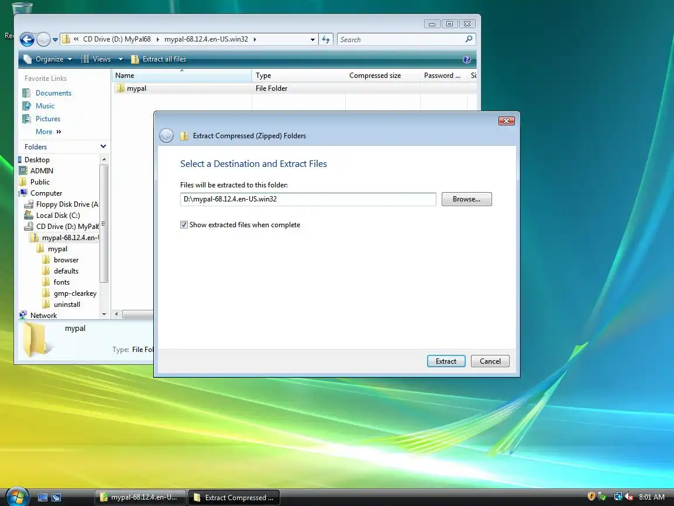This screenshot has height=506, width=674.
Task: Click the extraction destination path field
Action: click(x=308, y=199)
